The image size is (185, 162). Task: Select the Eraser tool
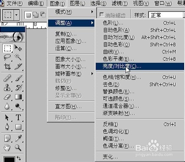click(7, 97)
